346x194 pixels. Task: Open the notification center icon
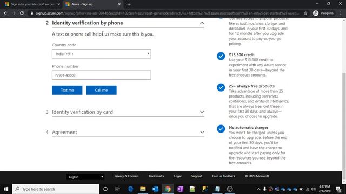tap(338, 189)
